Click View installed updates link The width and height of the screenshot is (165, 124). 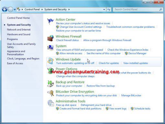coord(136,63)
